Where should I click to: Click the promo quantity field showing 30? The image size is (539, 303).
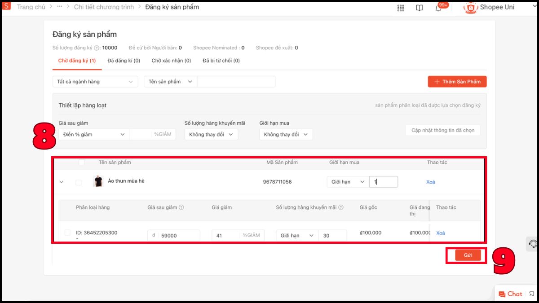point(332,236)
